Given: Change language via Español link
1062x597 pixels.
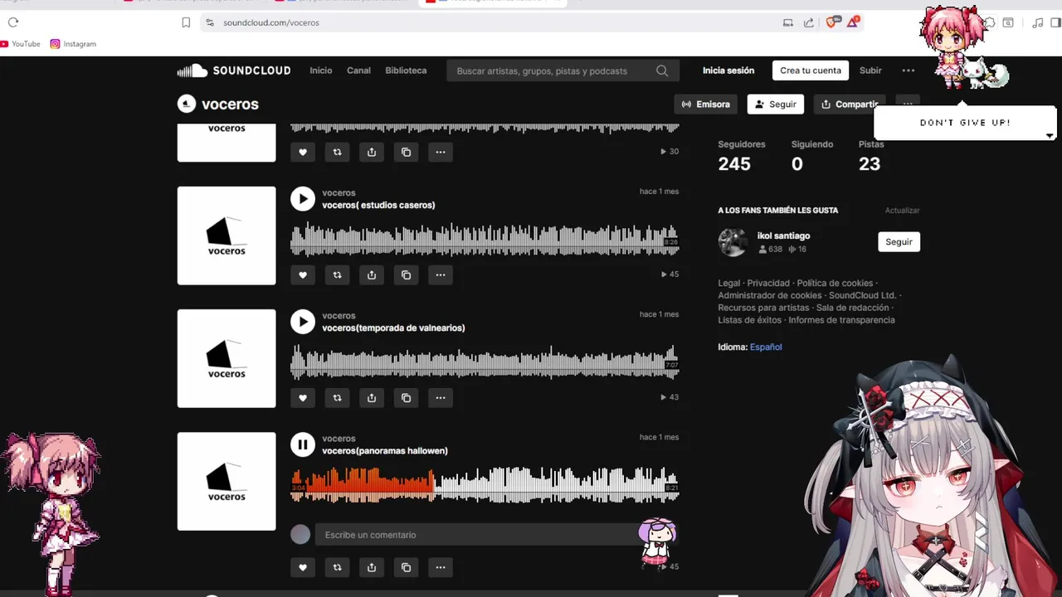Looking at the screenshot, I should pyautogui.click(x=766, y=347).
